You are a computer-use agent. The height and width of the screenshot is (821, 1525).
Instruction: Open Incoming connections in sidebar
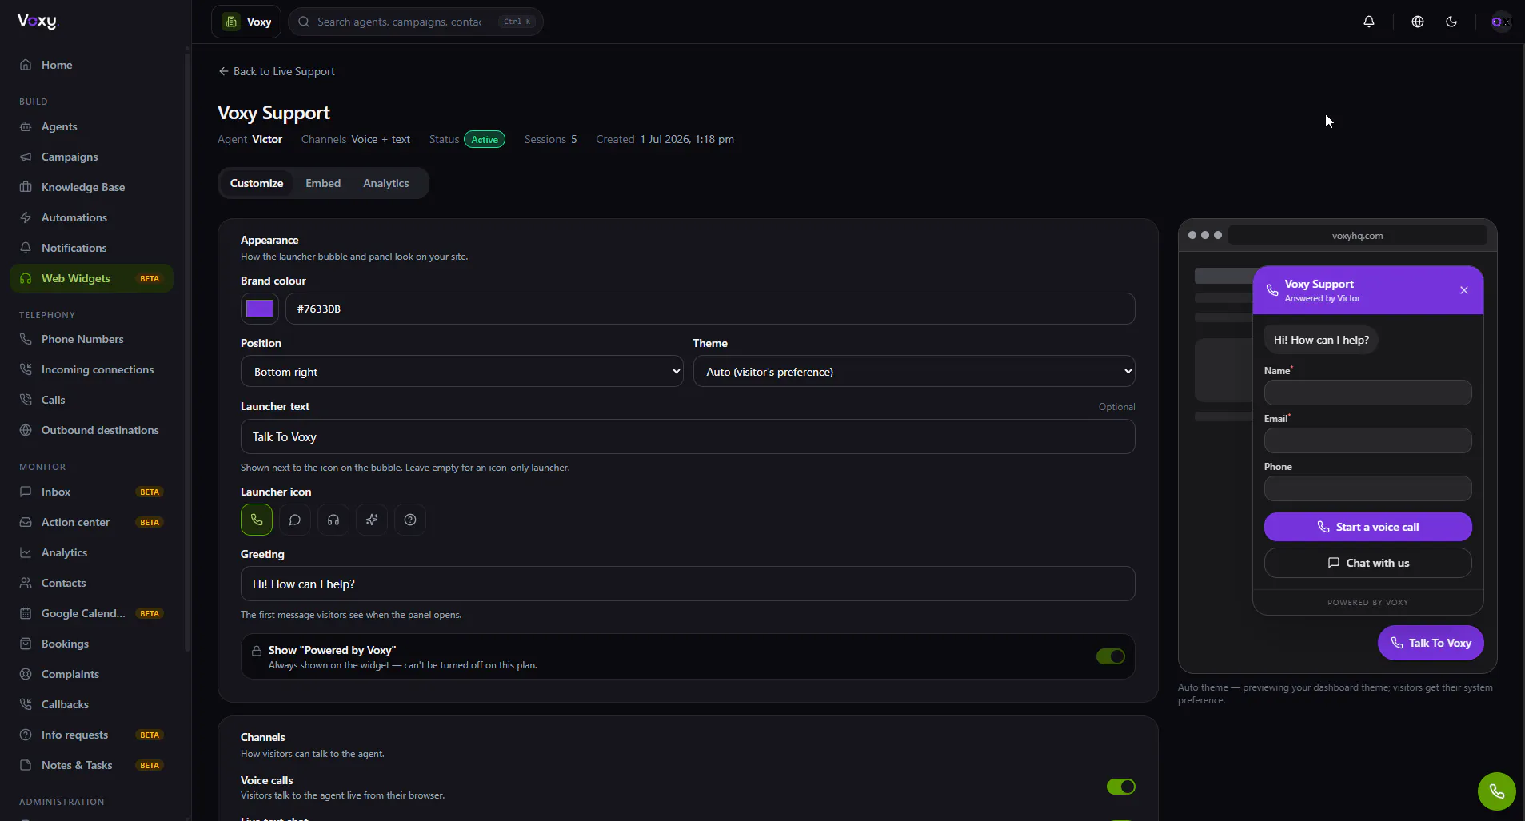(91, 369)
